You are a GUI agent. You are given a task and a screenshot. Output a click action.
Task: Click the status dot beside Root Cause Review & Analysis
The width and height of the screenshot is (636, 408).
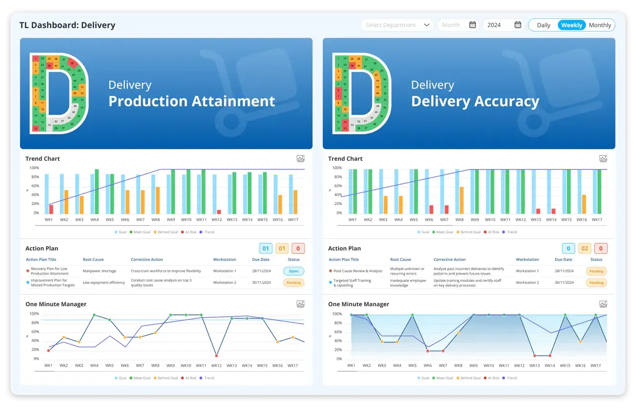pos(330,270)
